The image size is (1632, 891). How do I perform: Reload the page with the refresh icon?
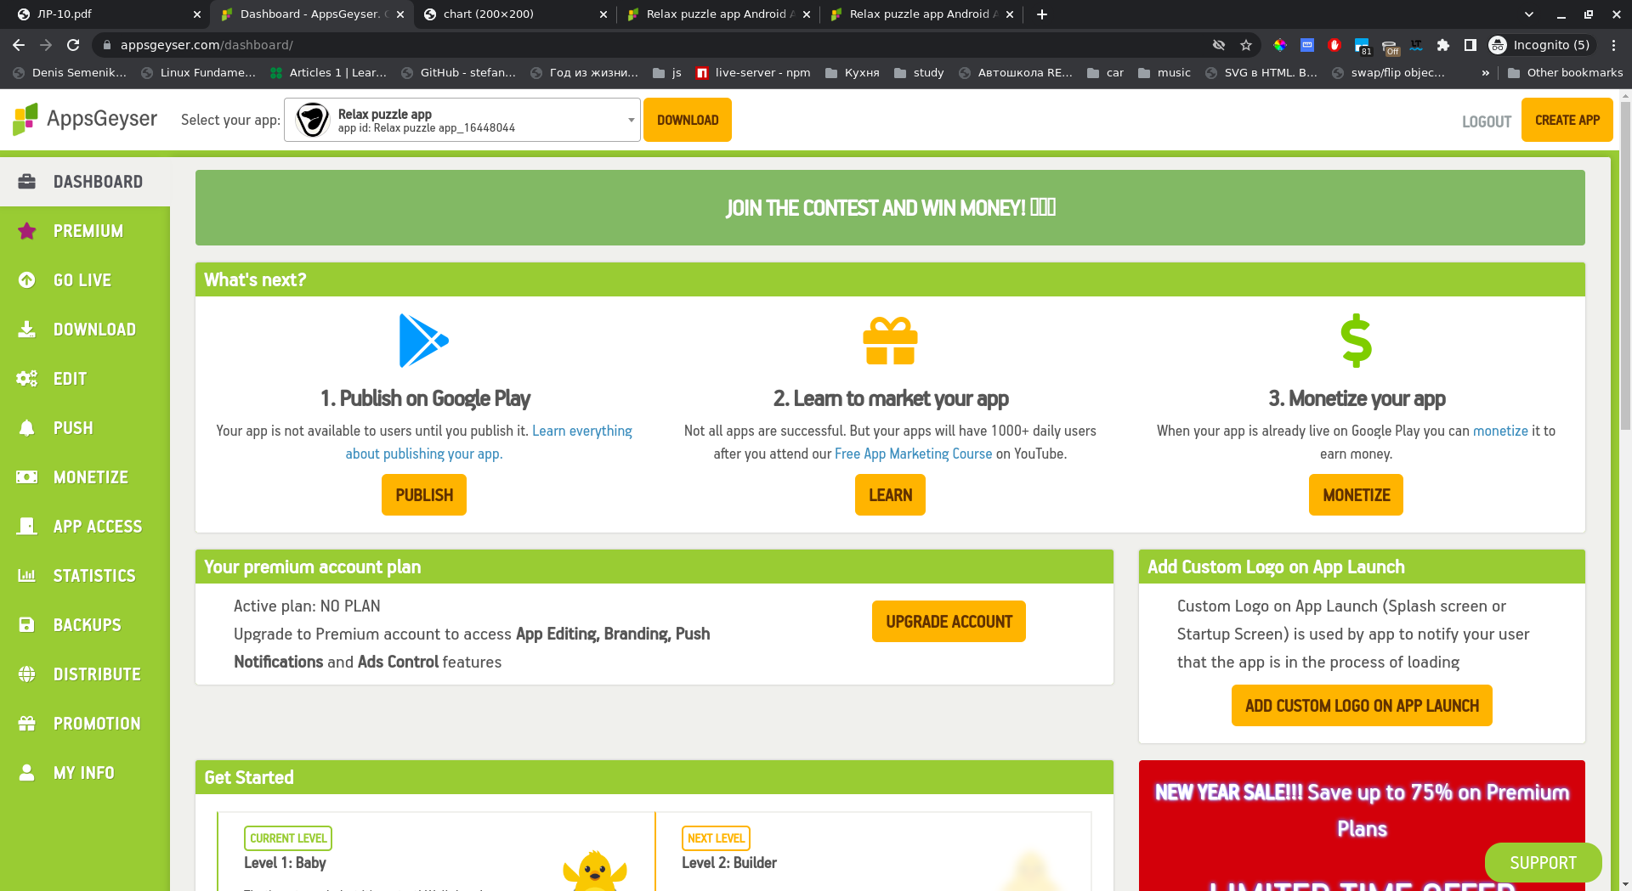(73, 45)
